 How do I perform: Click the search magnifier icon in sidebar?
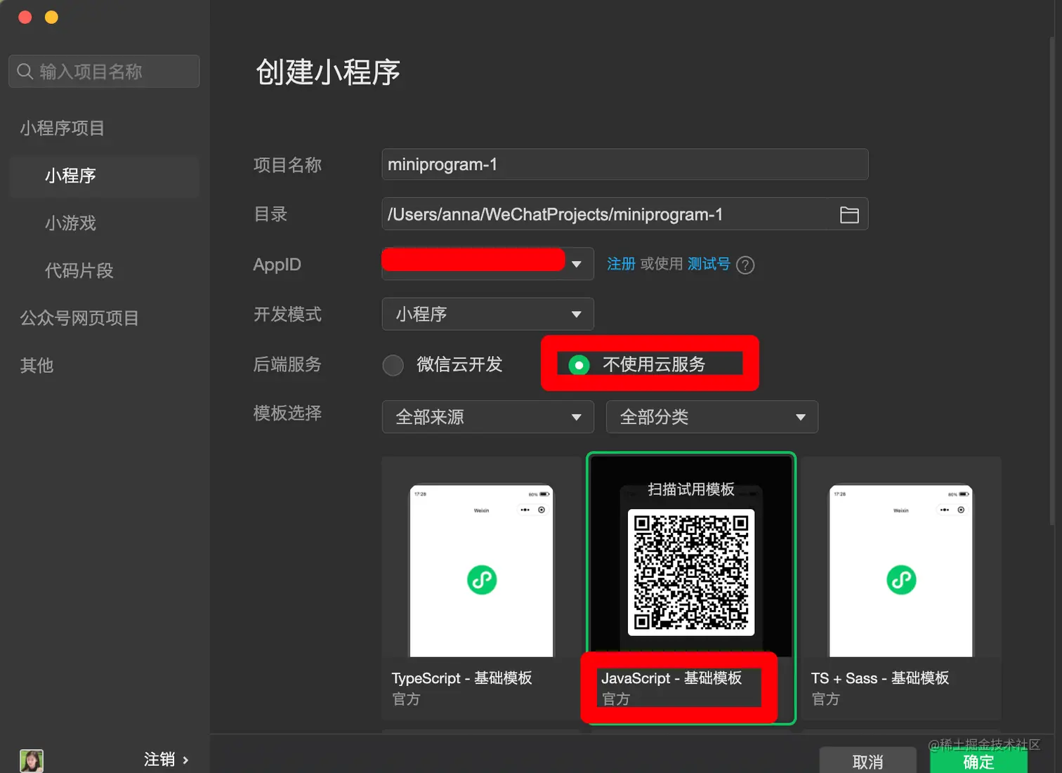click(x=25, y=72)
